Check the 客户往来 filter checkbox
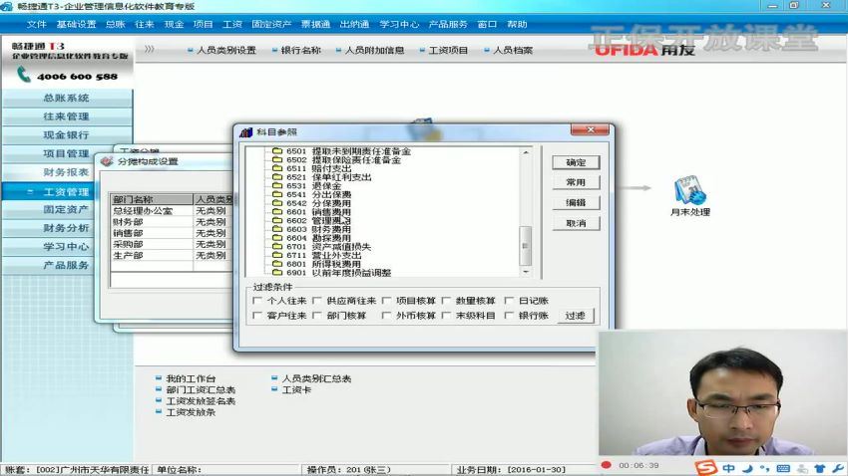The height and width of the screenshot is (476, 848). pyautogui.click(x=257, y=315)
